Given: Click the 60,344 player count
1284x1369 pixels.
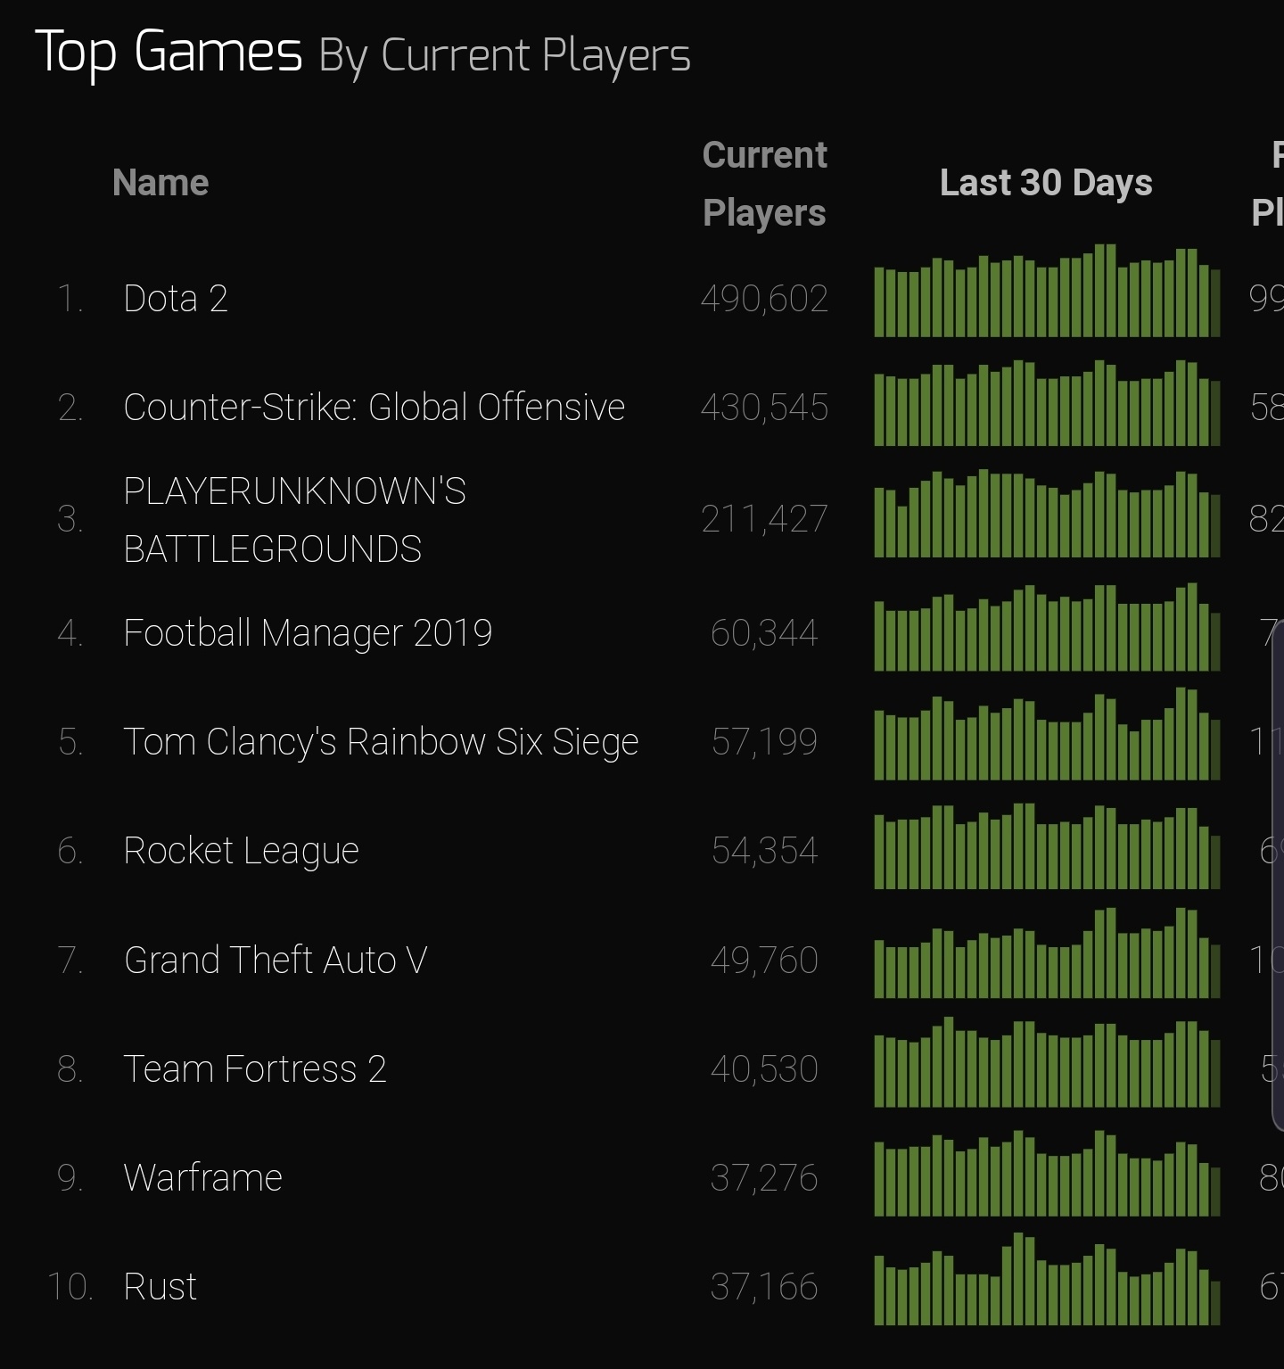Looking at the screenshot, I should coord(764,633).
